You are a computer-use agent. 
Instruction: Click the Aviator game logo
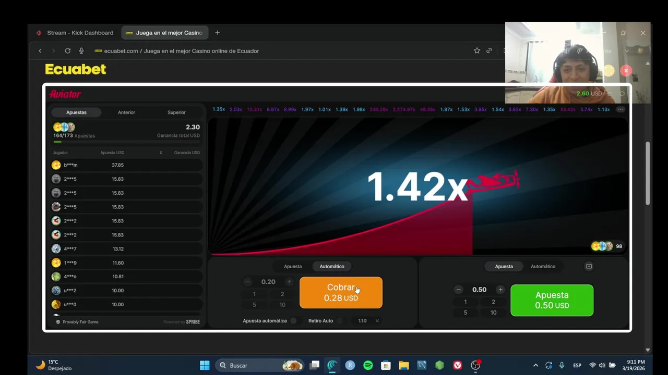pos(65,94)
